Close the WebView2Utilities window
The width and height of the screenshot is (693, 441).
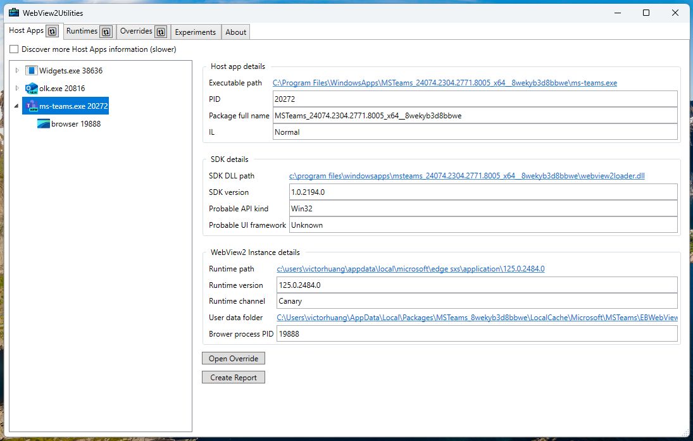[675, 13]
